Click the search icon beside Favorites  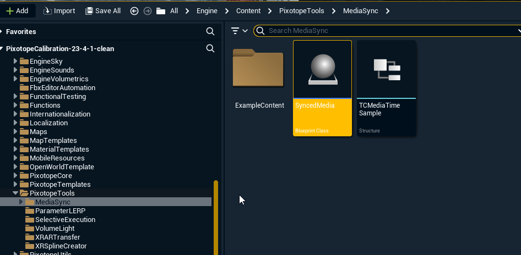pyautogui.click(x=210, y=32)
